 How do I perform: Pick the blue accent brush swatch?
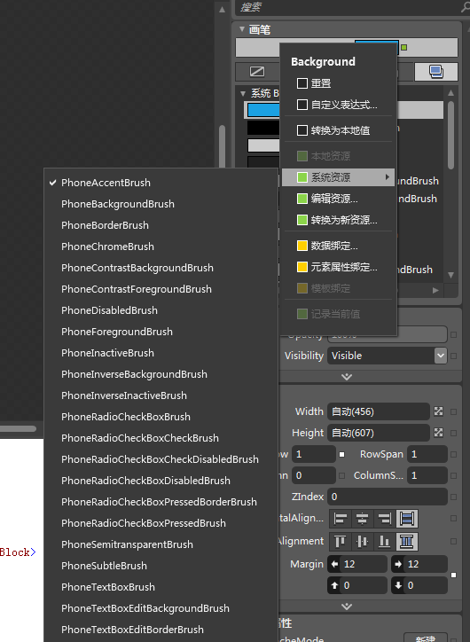coord(263,110)
